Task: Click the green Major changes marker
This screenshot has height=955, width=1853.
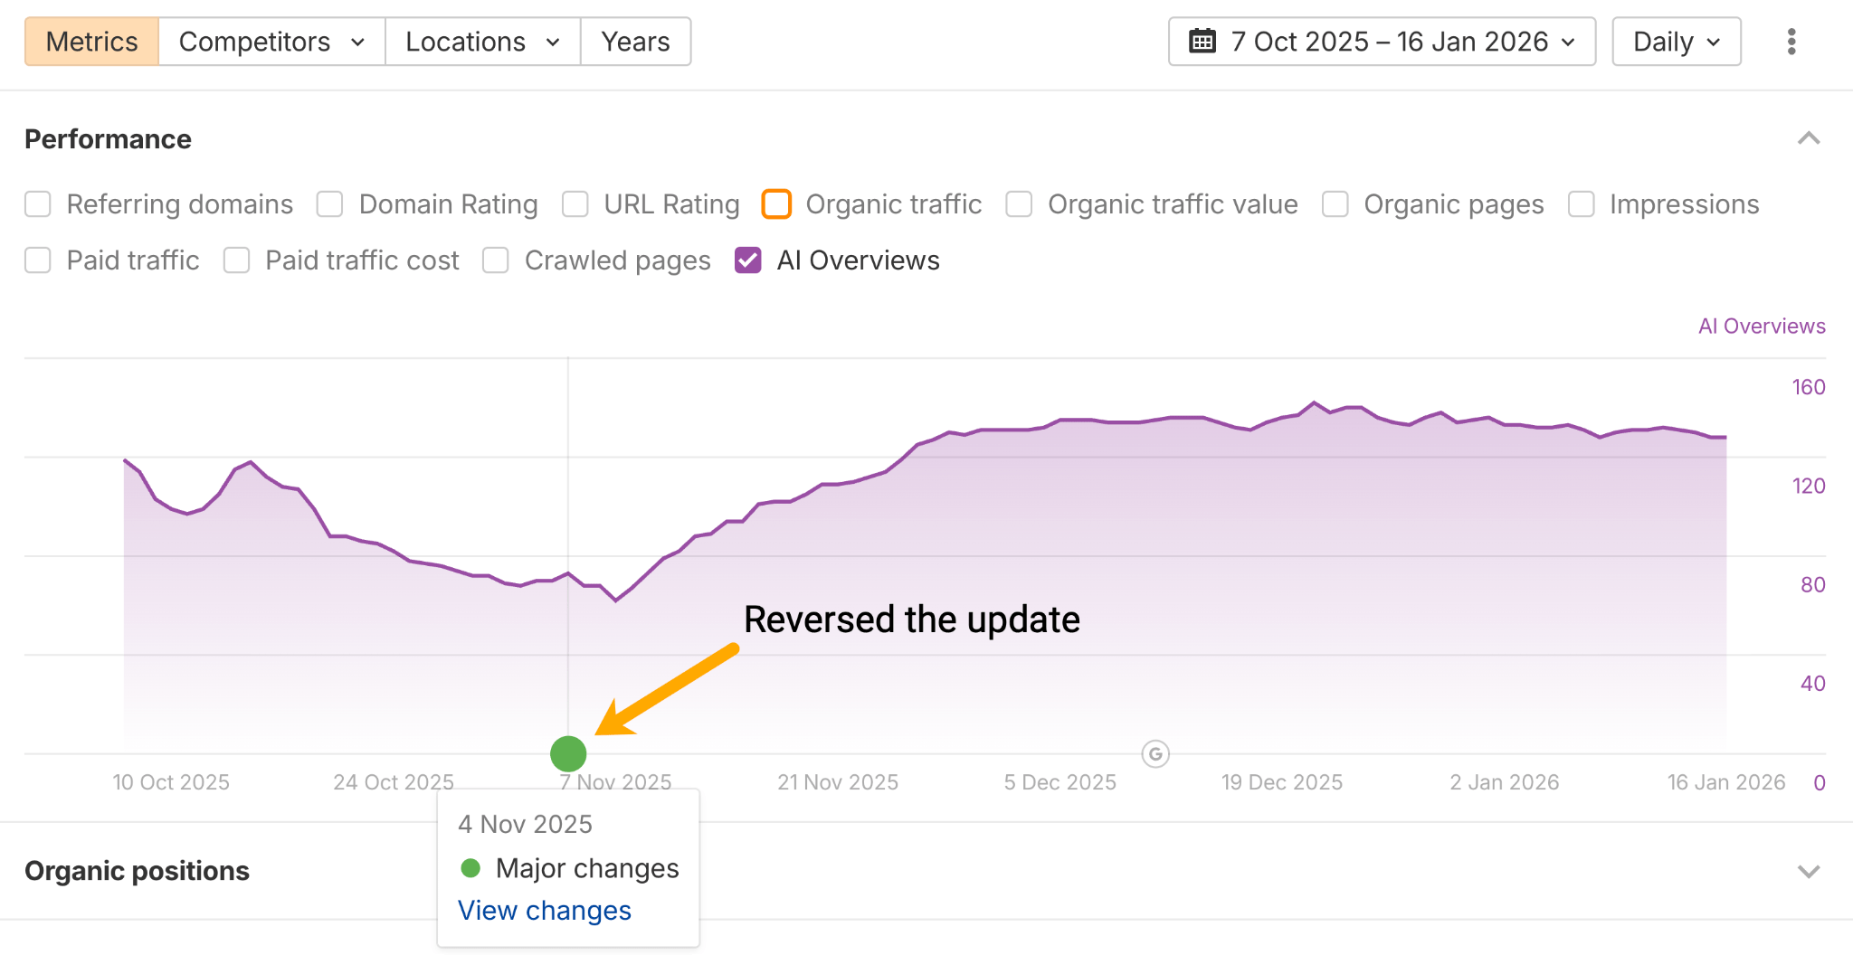Action: tap(568, 753)
